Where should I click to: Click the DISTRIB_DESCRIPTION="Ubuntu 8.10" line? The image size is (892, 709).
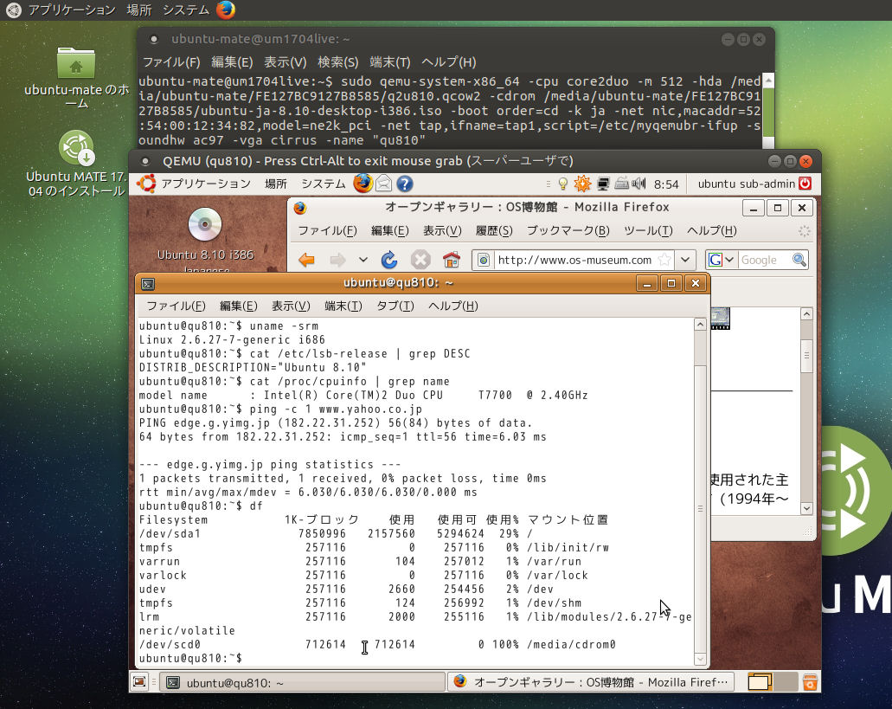[x=253, y=368]
